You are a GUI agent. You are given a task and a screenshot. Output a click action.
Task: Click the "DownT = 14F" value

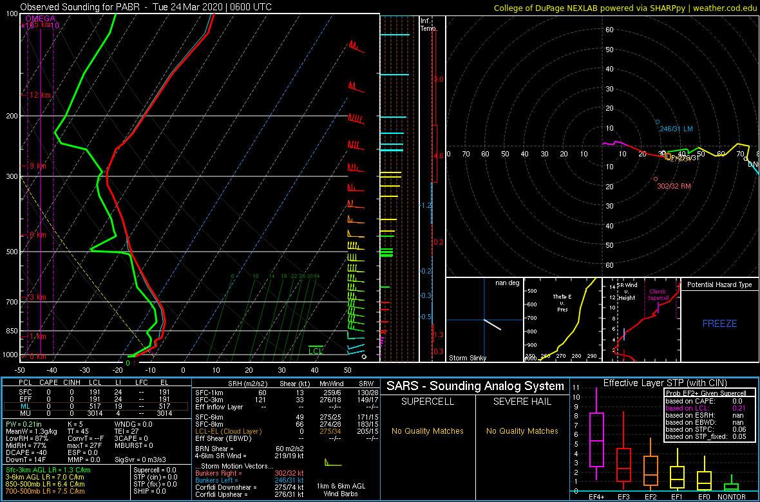tap(26, 460)
